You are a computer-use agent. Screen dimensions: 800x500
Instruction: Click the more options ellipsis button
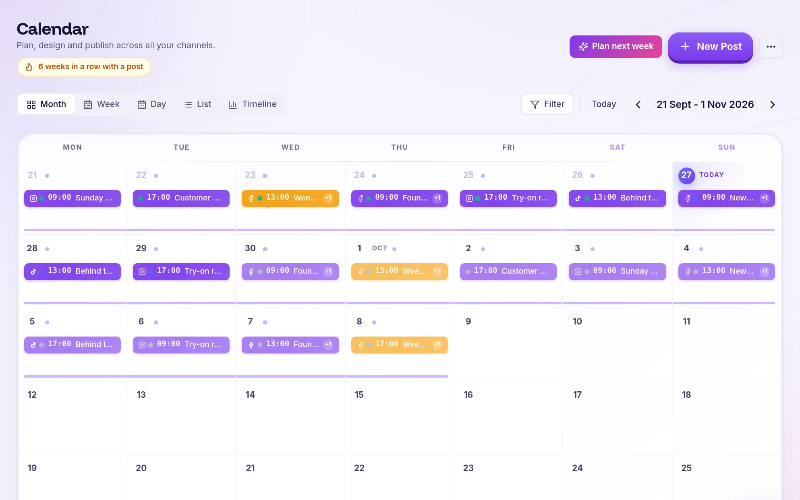(x=771, y=47)
